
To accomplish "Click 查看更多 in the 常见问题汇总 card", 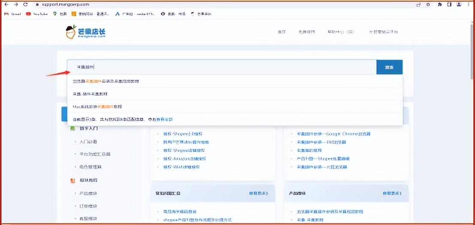I will tap(258, 193).
